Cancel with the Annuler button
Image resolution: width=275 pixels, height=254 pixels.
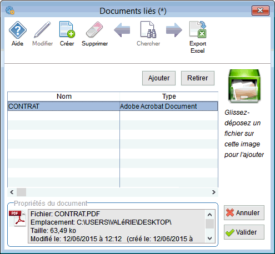(x=244, y=213)
